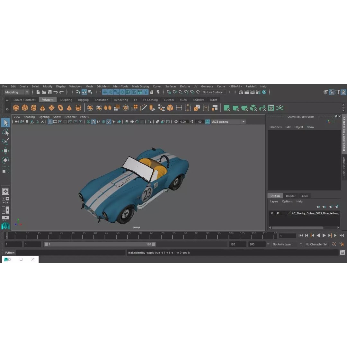Create a polygon cylinder from shelf
The height and width of the screenshot is (347, 347).
pyautogui.click(x=34, y=108)
